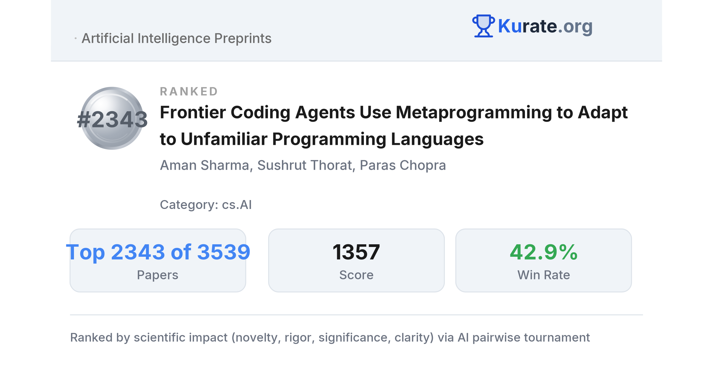Click the Papers label in the stat card
This screenshot has height=374, width=713.
click(158, 275)
